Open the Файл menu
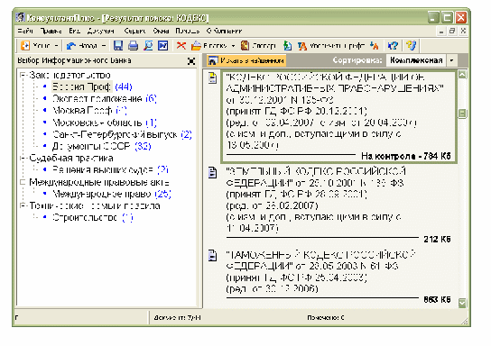The height and width of the screenshot is (346, 491). click(x=25, y=31)
